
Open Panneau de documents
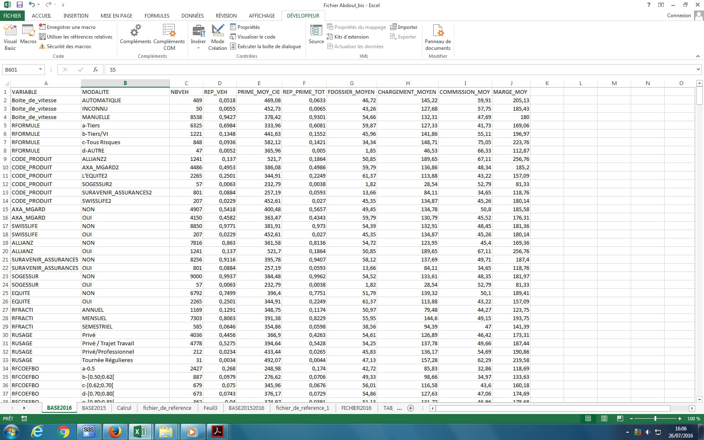pyautogui.click(x=438, y=37)
